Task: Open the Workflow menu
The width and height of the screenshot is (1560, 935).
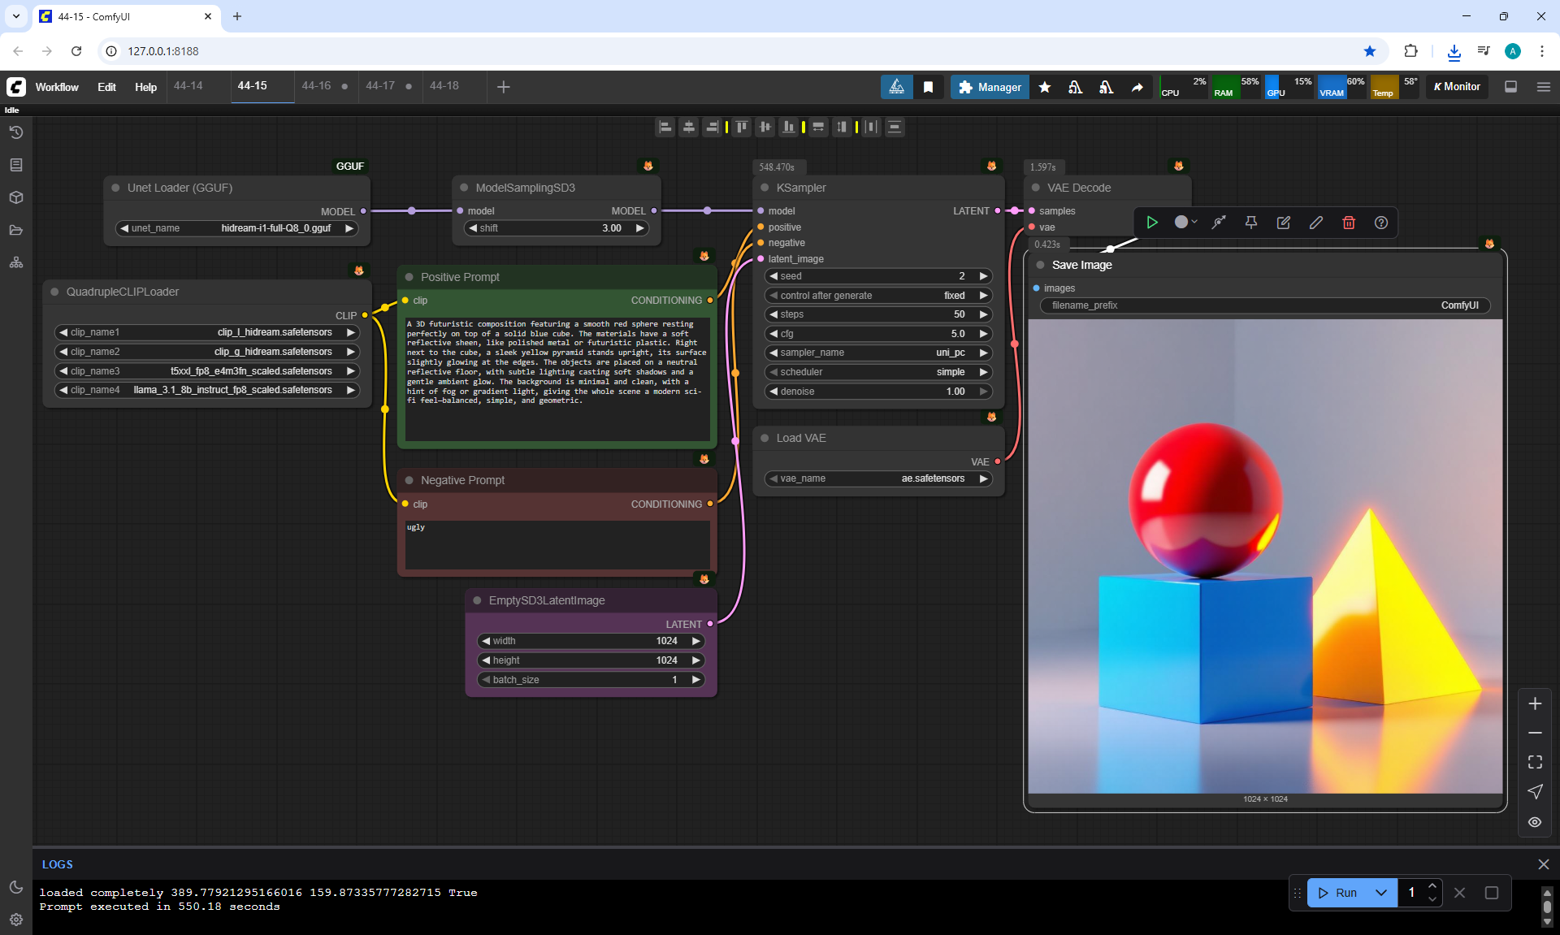Action: tap(57, 87)
